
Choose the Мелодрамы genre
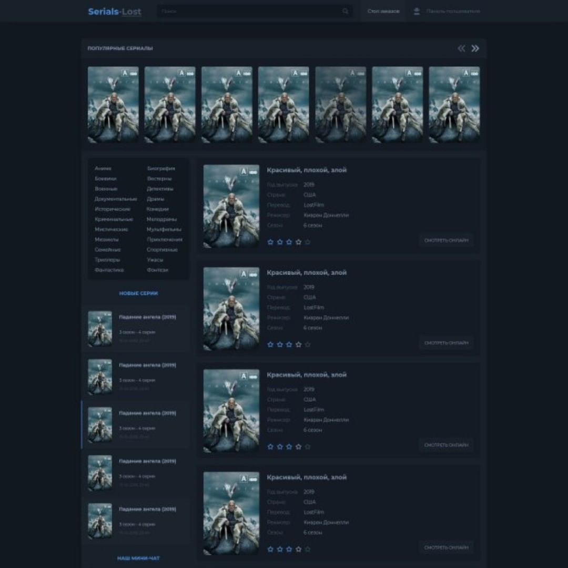tap(161, 219)
